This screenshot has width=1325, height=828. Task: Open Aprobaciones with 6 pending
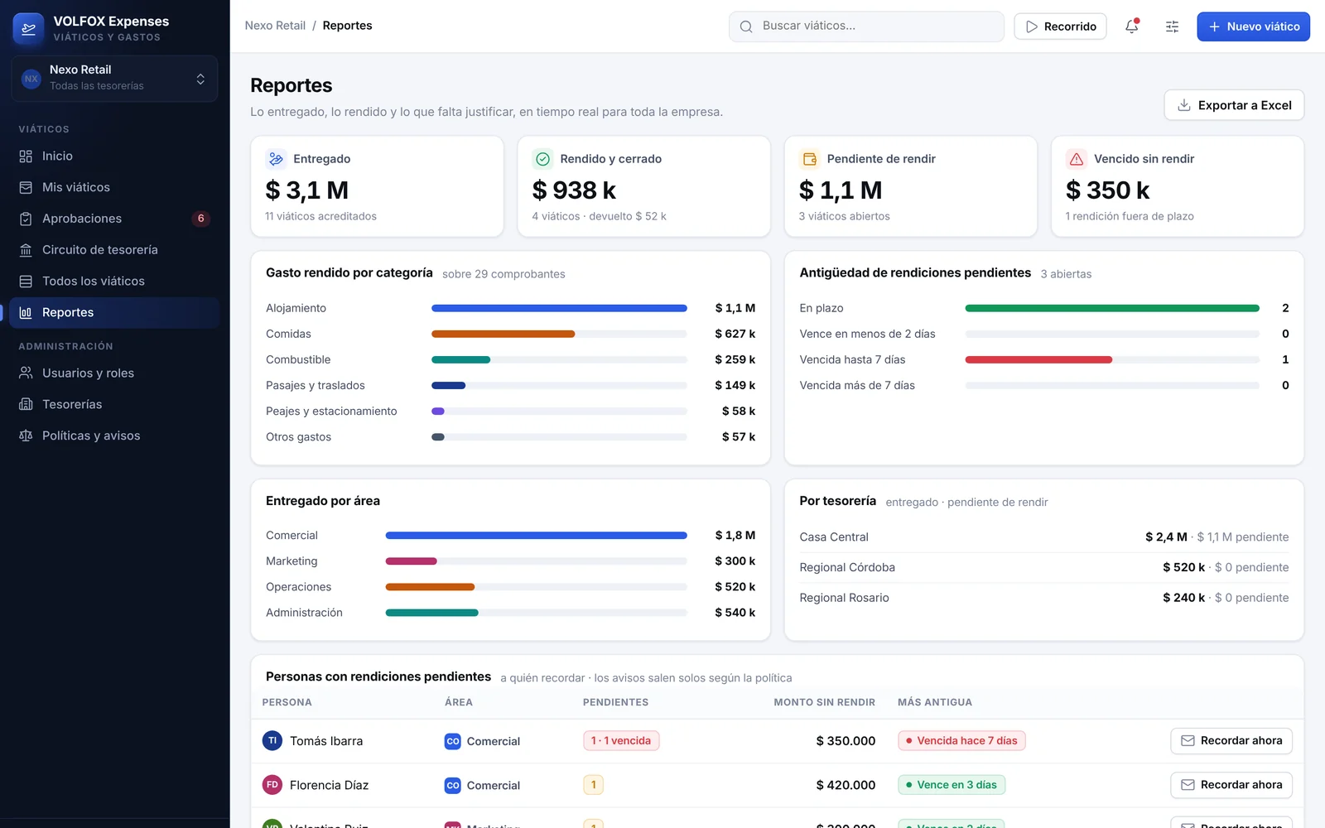(114, 219)
